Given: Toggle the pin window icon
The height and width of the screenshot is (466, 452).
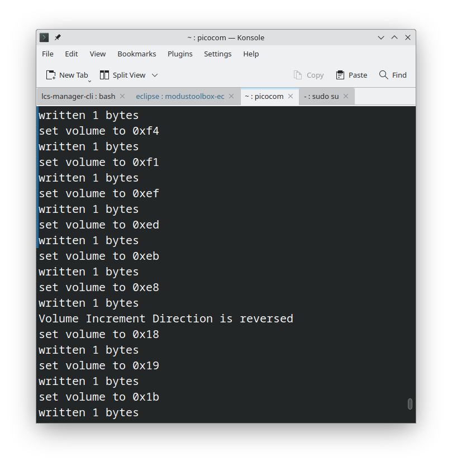Looking at the screenshot, I should tap(58, 37).
